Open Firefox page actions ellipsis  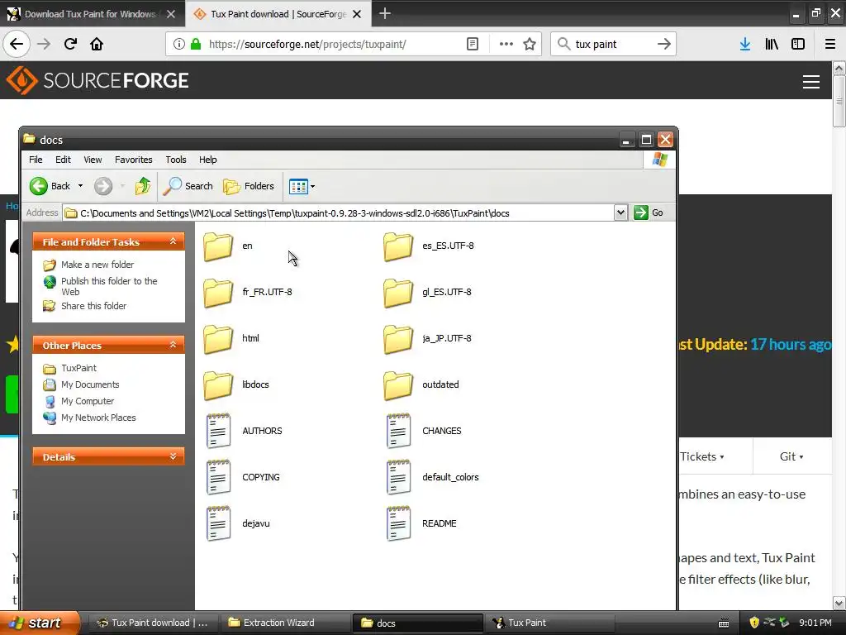506,45
